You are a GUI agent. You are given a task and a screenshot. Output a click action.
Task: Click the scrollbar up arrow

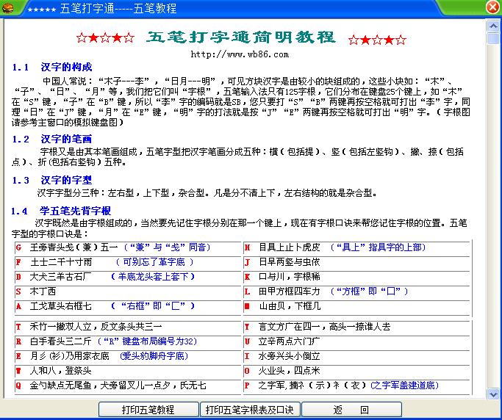coord(493,26)
